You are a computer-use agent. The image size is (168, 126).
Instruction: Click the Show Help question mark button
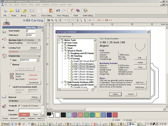pyautogui.click(x=39, y=27)
